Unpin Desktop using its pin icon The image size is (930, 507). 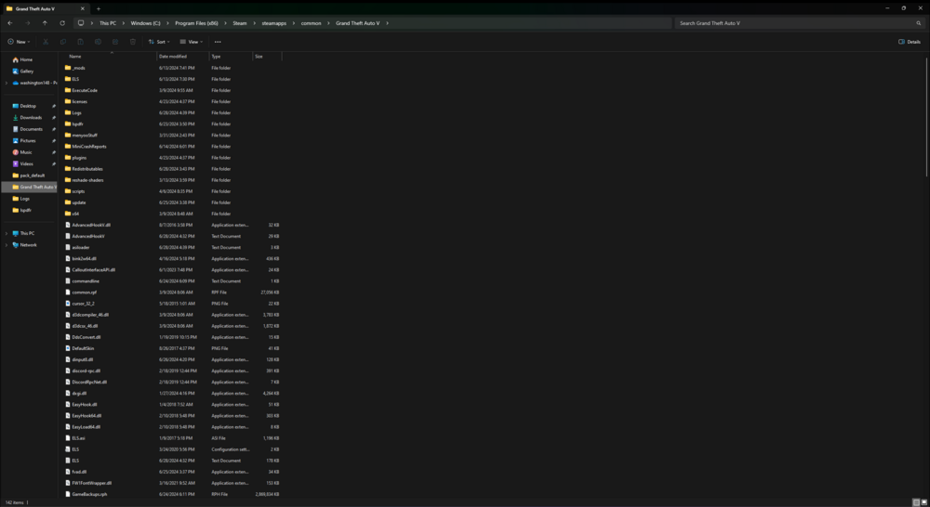[x=53, y=106]
